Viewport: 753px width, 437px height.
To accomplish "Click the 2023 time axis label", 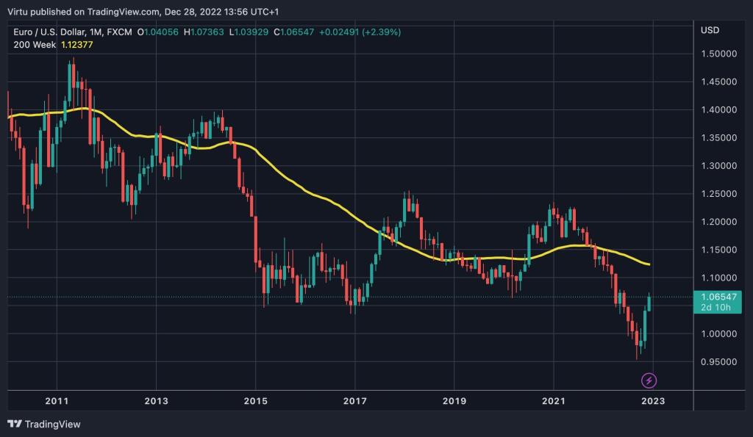I will pos(653,401).
